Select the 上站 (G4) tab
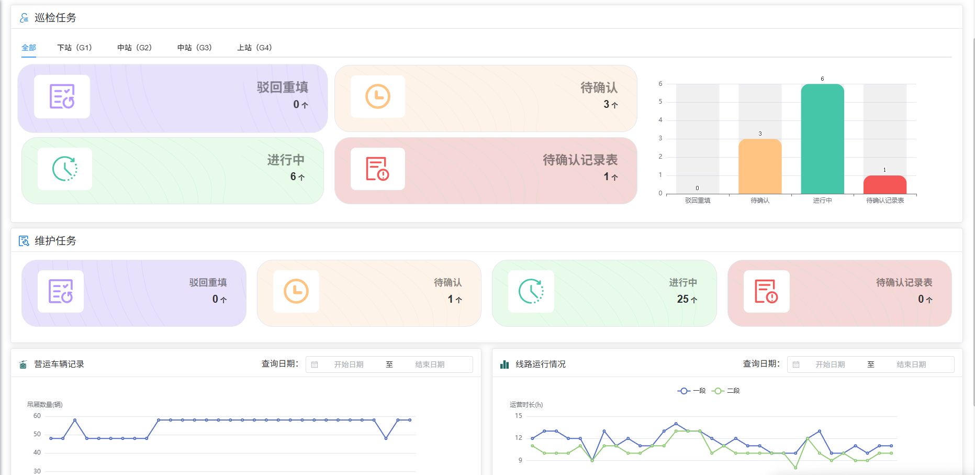The image size is (975, 475). tap(254, 48)
